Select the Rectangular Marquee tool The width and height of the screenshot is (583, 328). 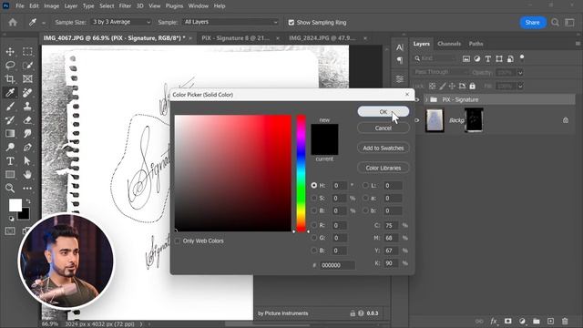27,51
